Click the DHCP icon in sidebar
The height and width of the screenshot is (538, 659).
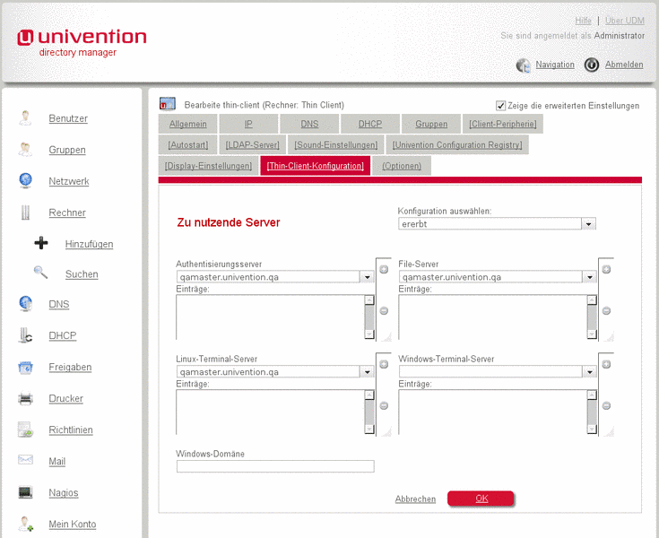[x=25, y=335]
